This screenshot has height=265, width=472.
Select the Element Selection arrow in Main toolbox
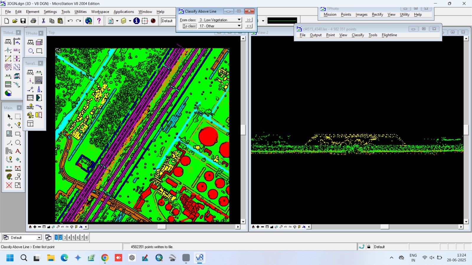click(x=9, y=117)
